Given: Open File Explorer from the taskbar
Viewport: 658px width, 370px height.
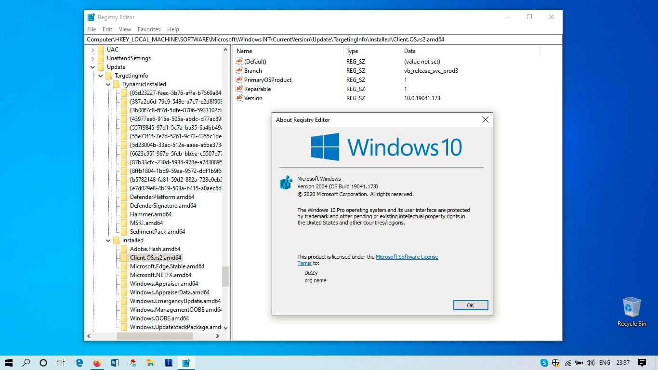Looking at the screenshot, I should point(150,363).
